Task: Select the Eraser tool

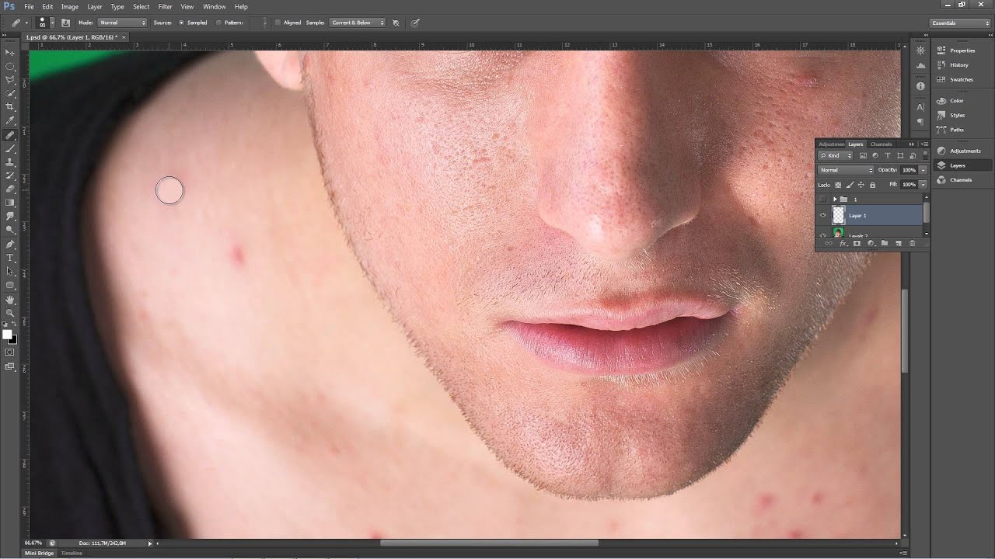Action: [10, 189]
